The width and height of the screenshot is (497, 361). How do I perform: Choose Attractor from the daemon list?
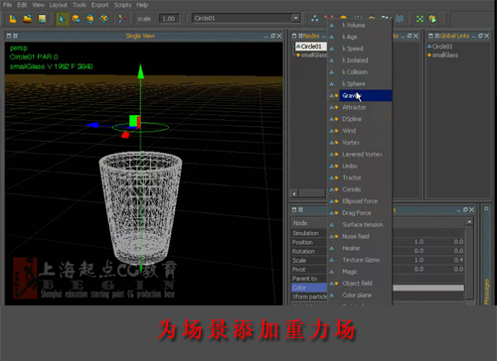(x=360, y=107)
